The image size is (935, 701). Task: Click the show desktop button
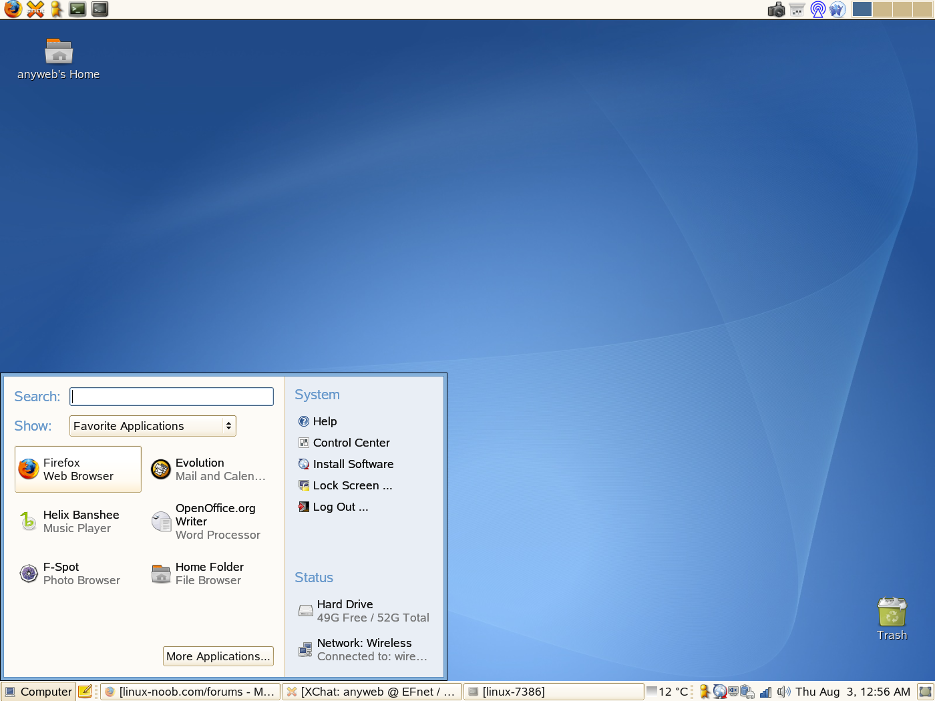(925, 692)
